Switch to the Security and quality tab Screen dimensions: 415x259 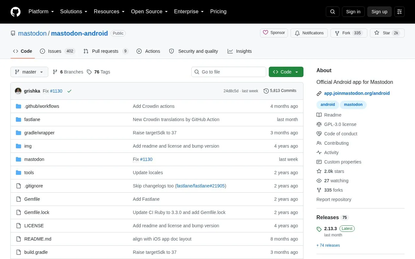[194, 51]
